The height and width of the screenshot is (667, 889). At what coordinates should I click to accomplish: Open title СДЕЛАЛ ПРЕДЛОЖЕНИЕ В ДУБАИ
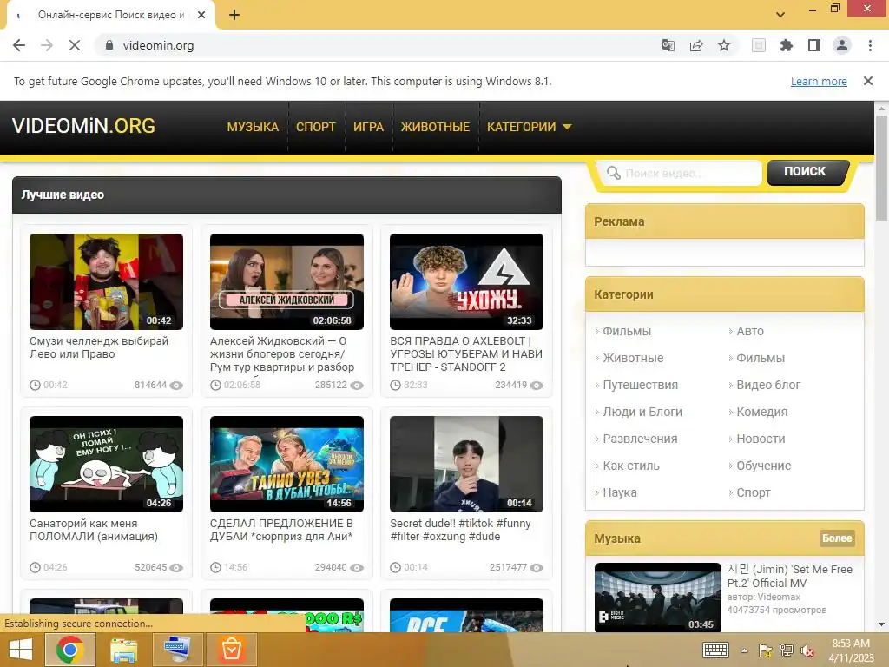click(x=282, y=530)
